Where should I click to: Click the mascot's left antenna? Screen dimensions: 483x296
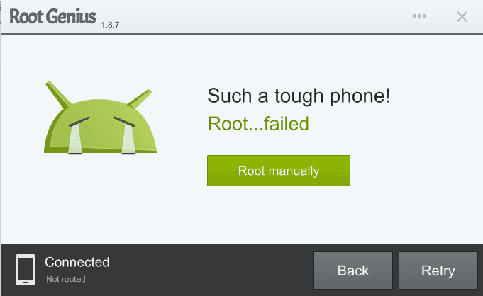click(59, 95)
